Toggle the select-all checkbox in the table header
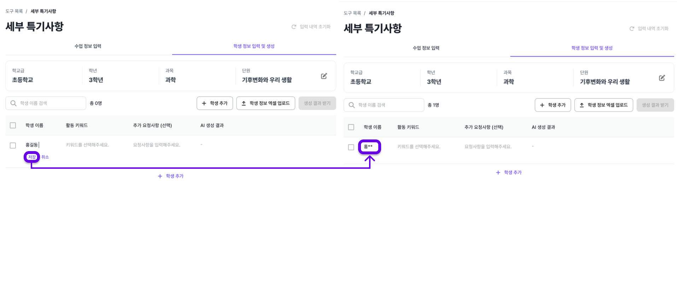 [13, 125]
